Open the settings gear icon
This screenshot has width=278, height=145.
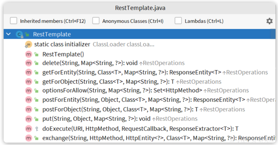click(269, 21)
